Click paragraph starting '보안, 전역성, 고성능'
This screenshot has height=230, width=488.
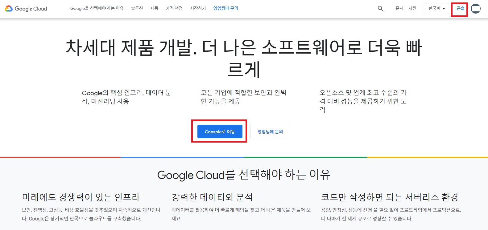(91, 214)
